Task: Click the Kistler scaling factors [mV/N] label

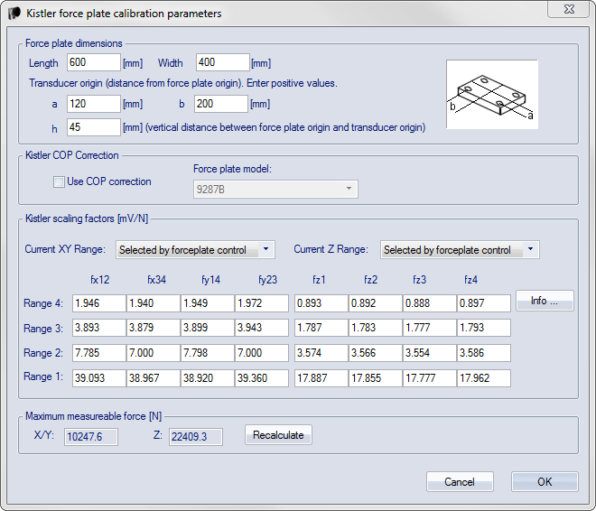Action: tap(87, 218)
